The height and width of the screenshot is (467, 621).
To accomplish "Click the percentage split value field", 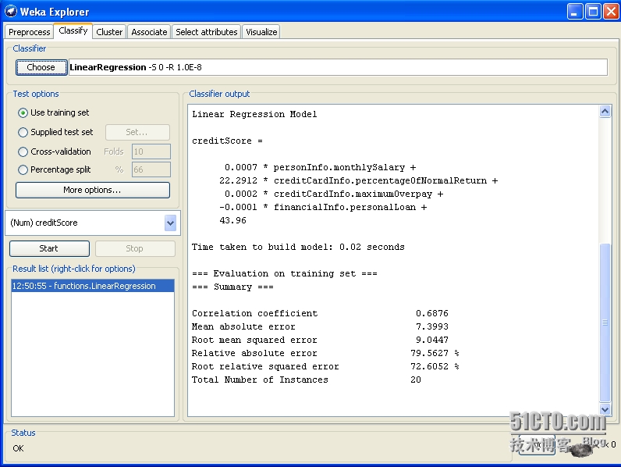I will click(x=151, y=169).
